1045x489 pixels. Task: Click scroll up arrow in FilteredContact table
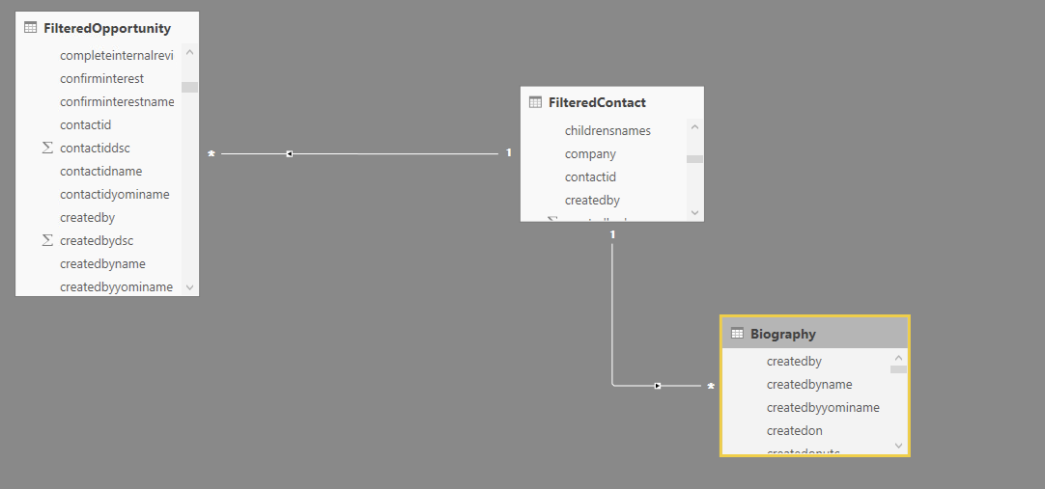point(694,126)
